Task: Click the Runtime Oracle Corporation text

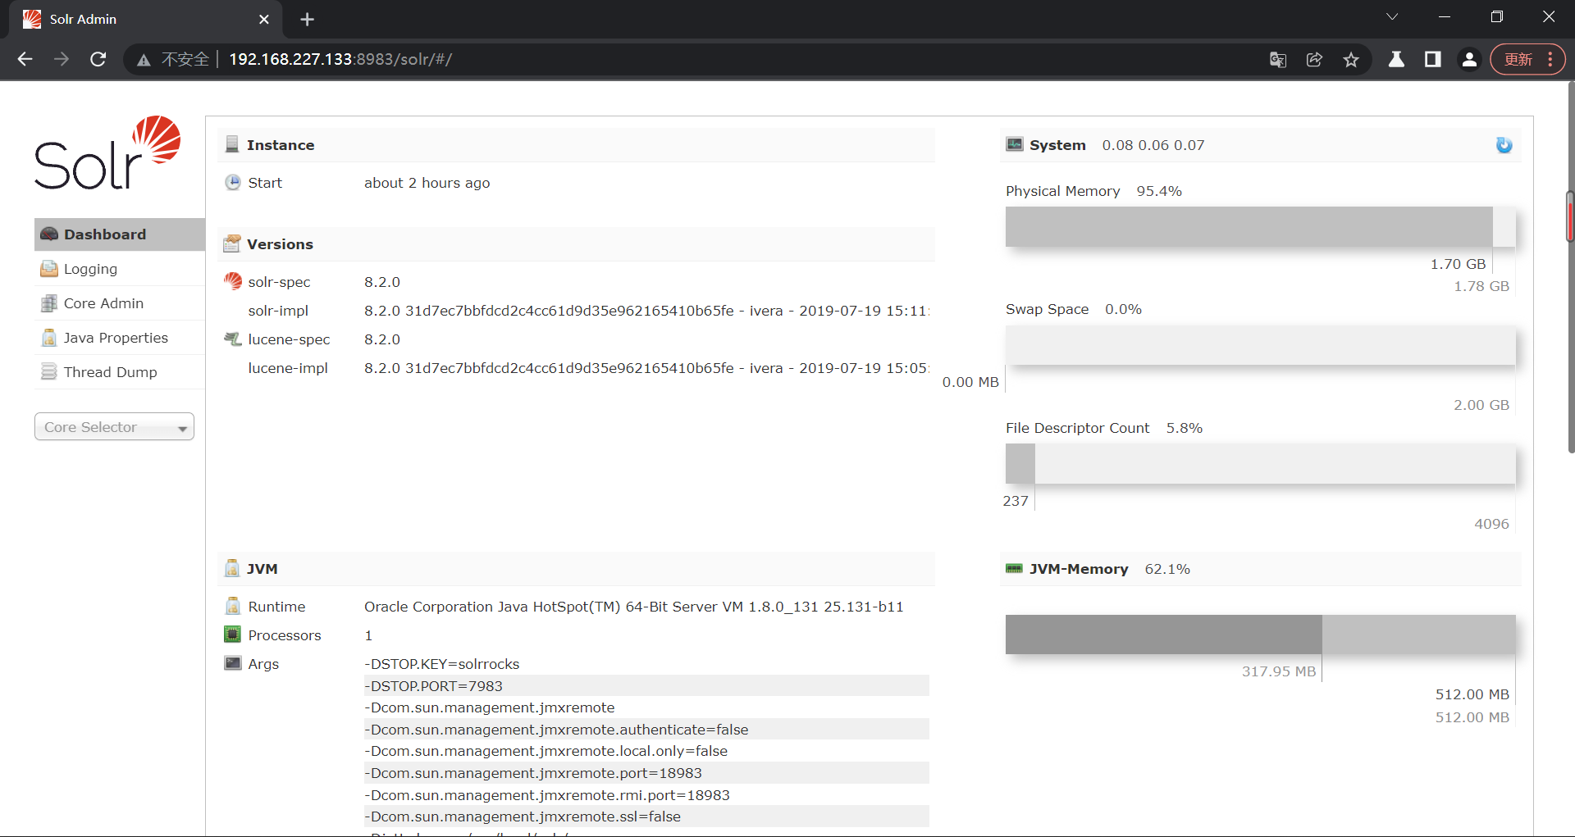Action: tap(633, 607)
